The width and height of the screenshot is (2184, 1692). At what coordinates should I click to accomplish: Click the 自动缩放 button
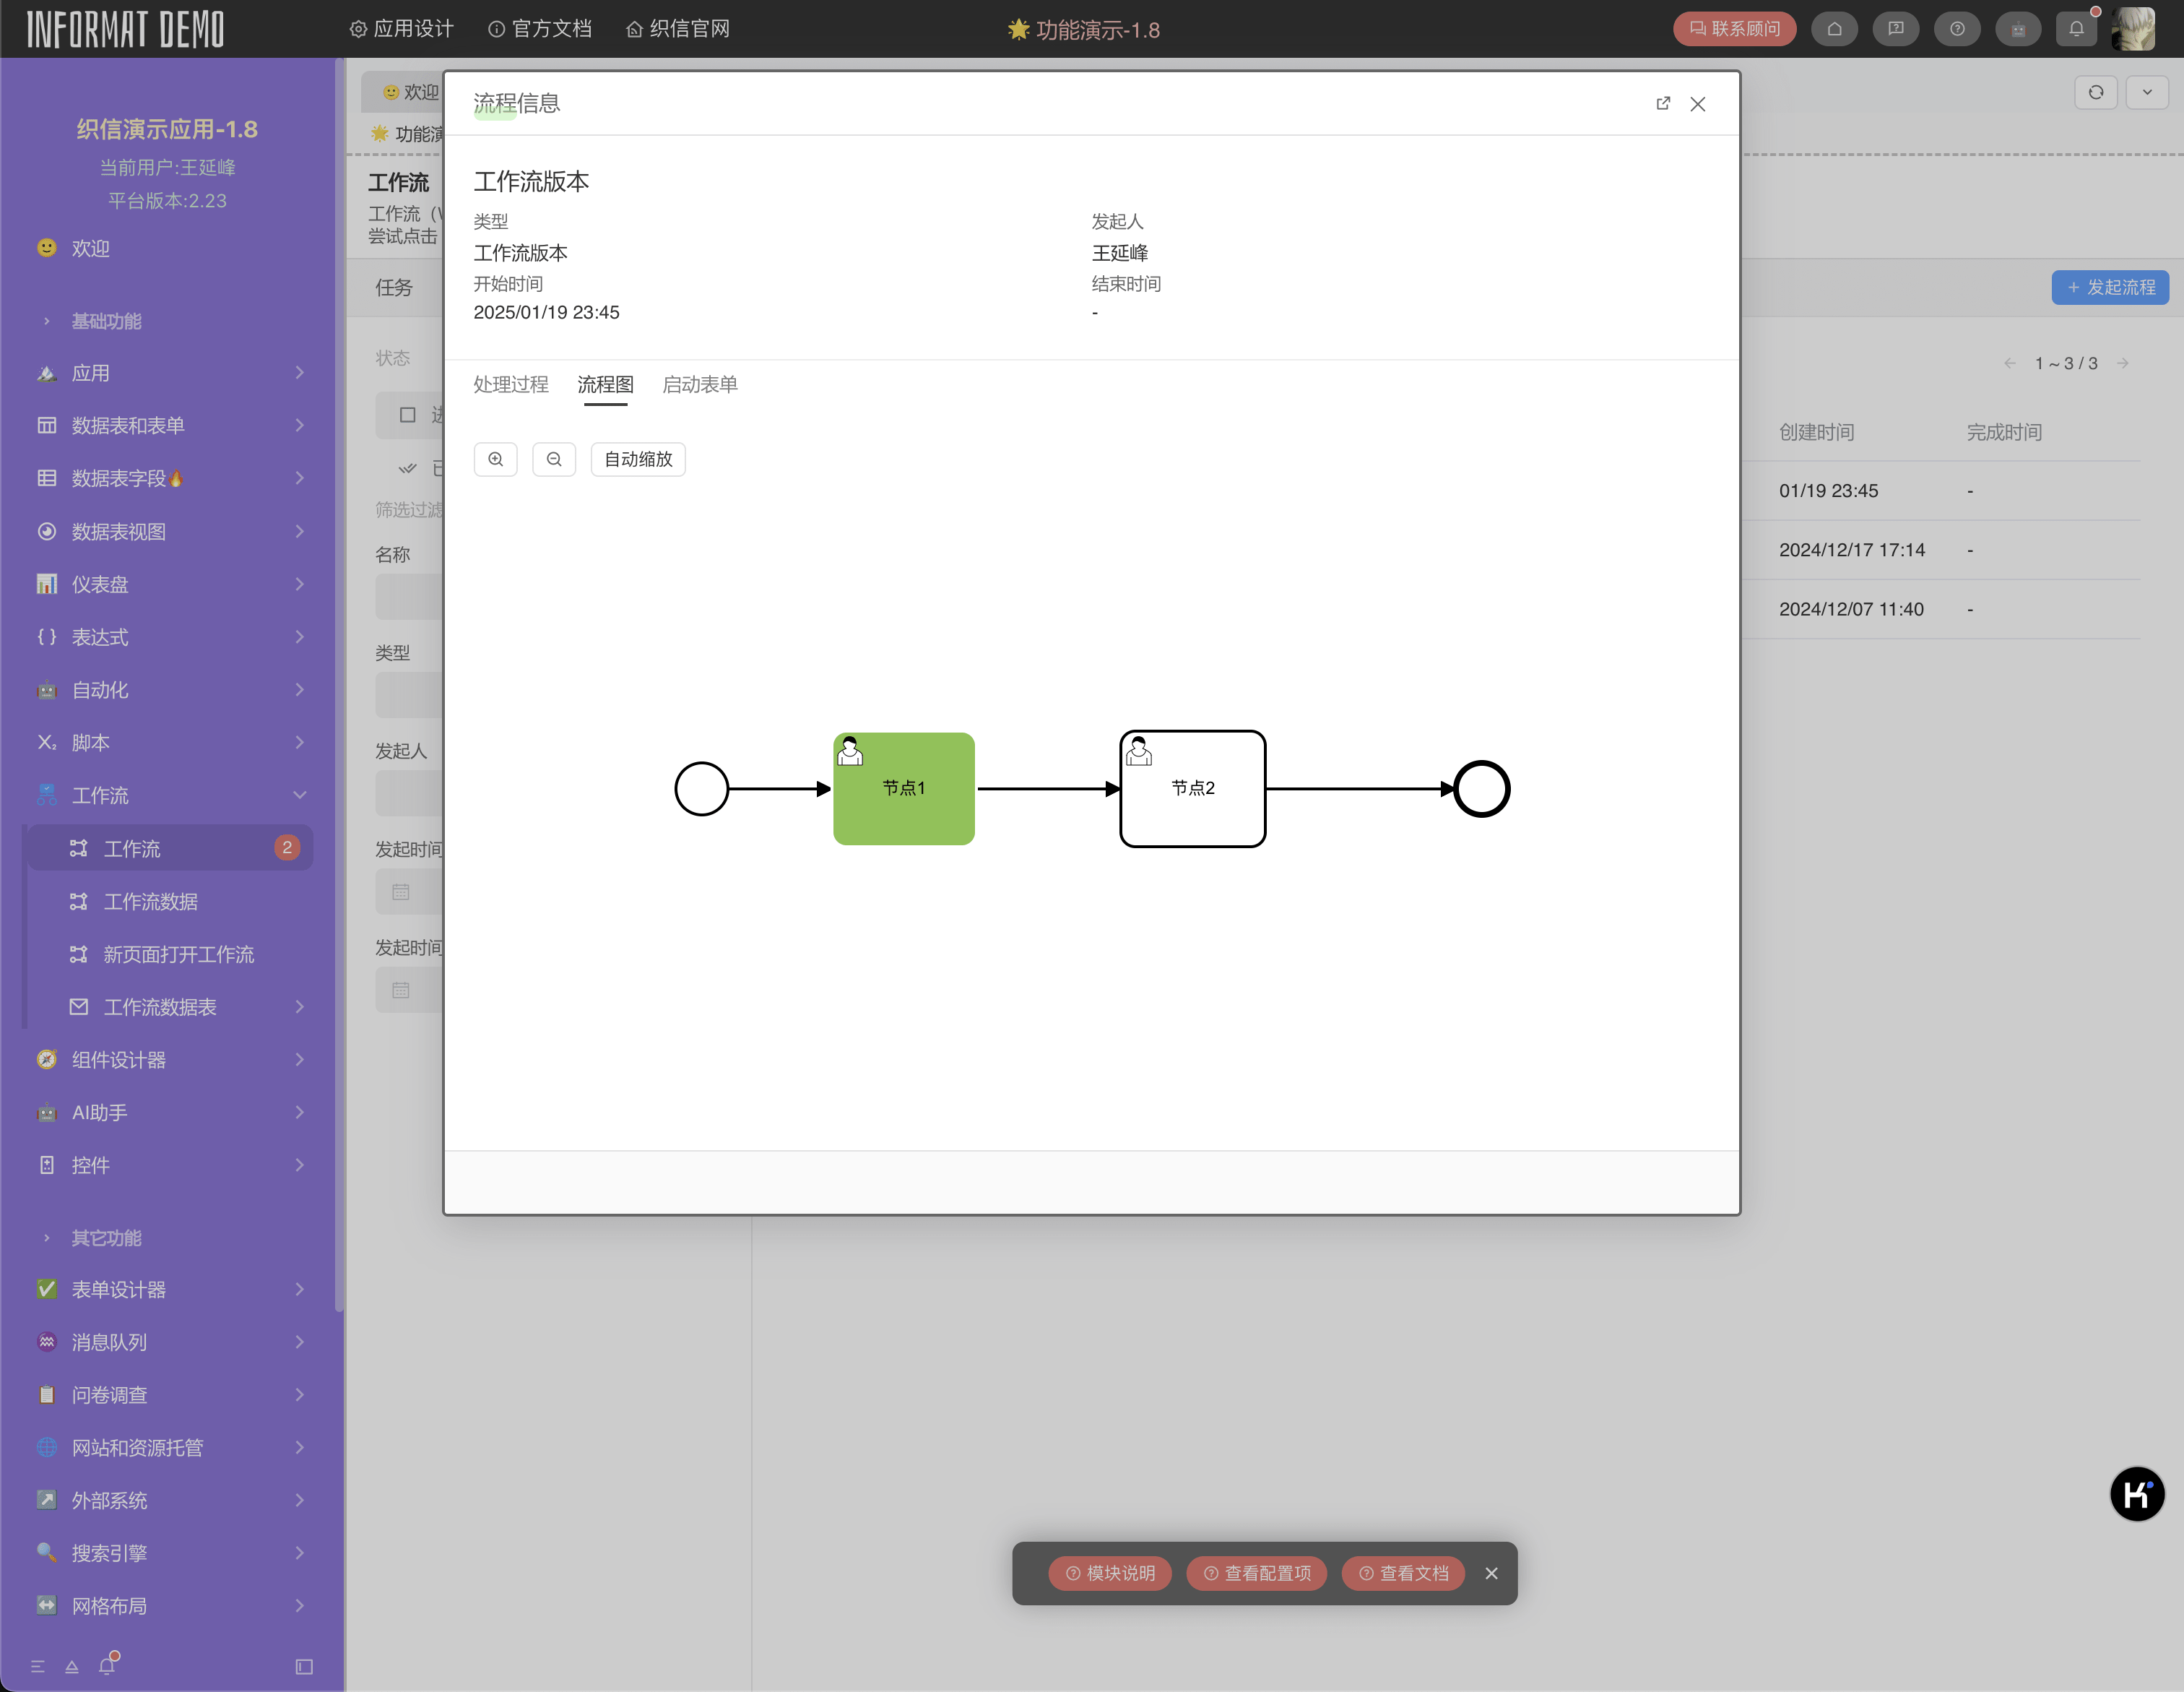(638, 459)
